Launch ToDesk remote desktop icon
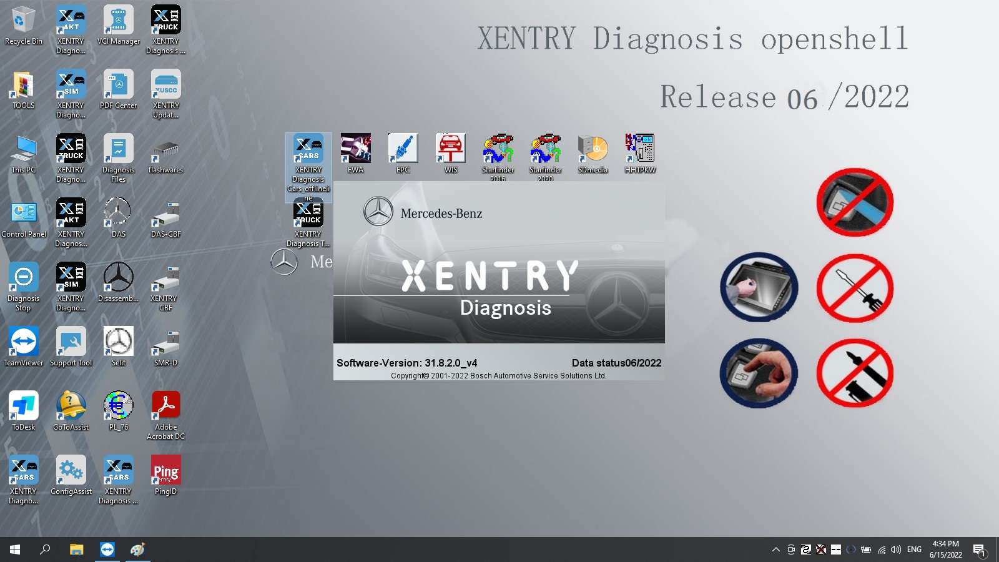Image resolution: width=999 pixels, height=562 pixels. (x=23, y=411)
